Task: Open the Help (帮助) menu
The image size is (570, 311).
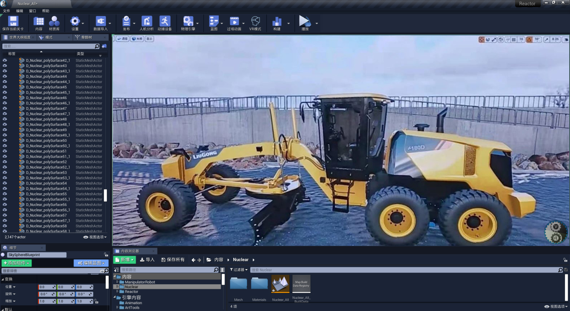Action: coord(45,11)
